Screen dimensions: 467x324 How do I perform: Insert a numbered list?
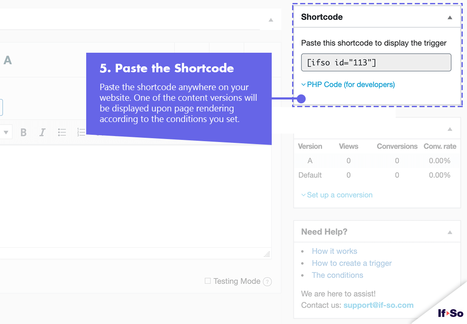[81, 132]
